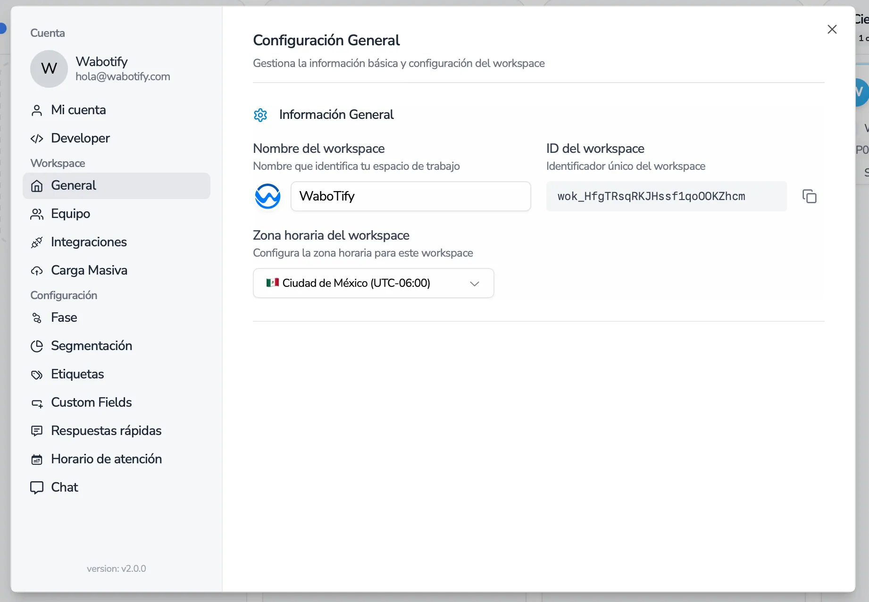Open Mi cuenta settings
Image resolution: width=869 pixels, height=602 pixels.
click(x=78, y=110)
